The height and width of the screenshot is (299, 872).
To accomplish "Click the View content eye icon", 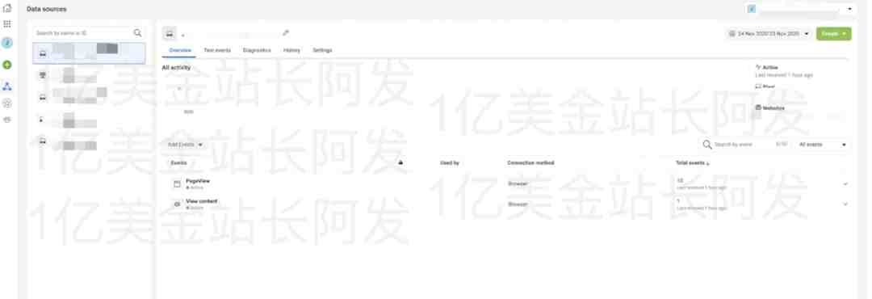I will pyautogui.click(x=177, y=204).
